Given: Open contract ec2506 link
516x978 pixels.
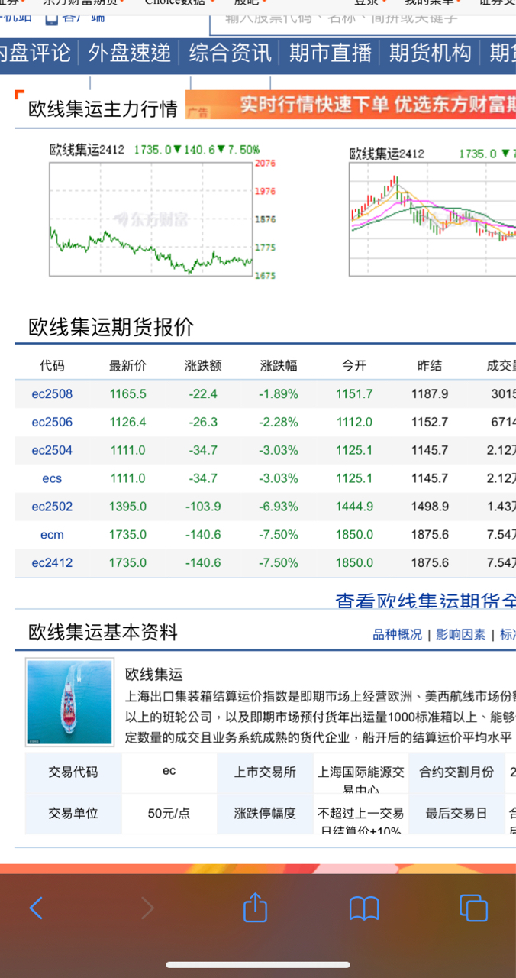Looking at the screenshot, I should pos(52,422).
